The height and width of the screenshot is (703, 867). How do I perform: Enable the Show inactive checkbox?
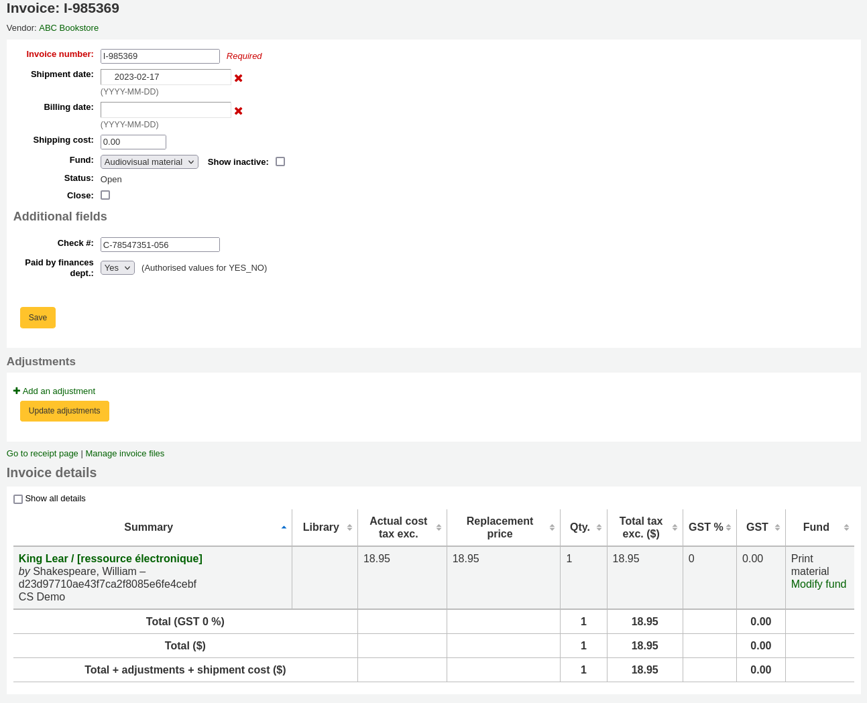280,161
